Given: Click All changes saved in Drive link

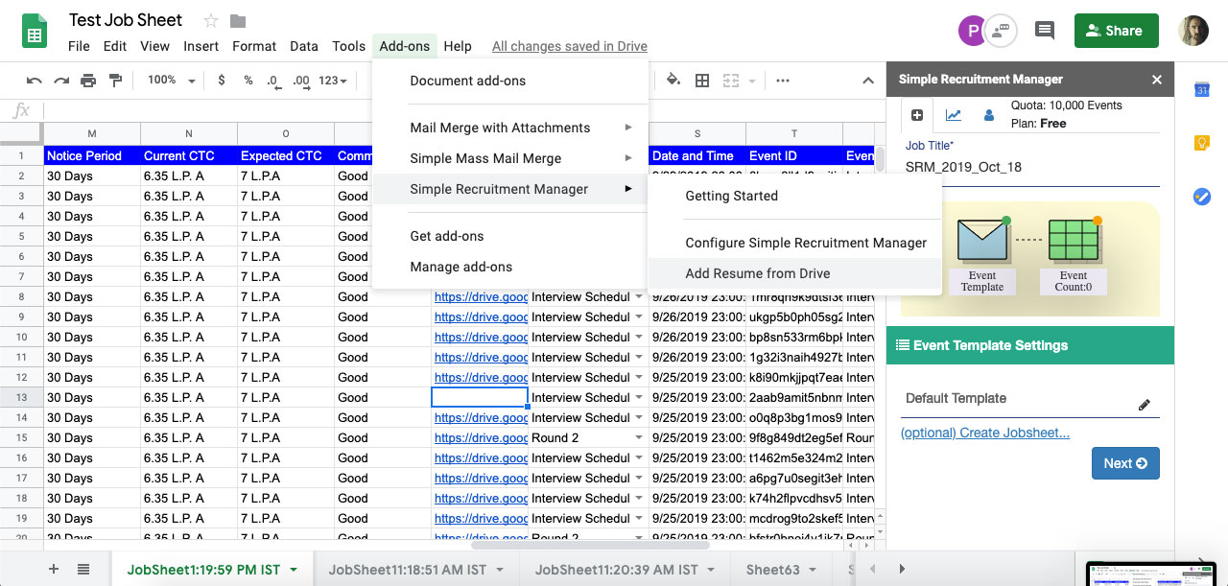Looking at the screenshot, I should coord(570,46).
